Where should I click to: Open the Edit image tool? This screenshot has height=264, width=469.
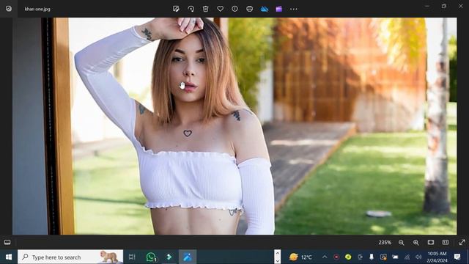point(176,9)
